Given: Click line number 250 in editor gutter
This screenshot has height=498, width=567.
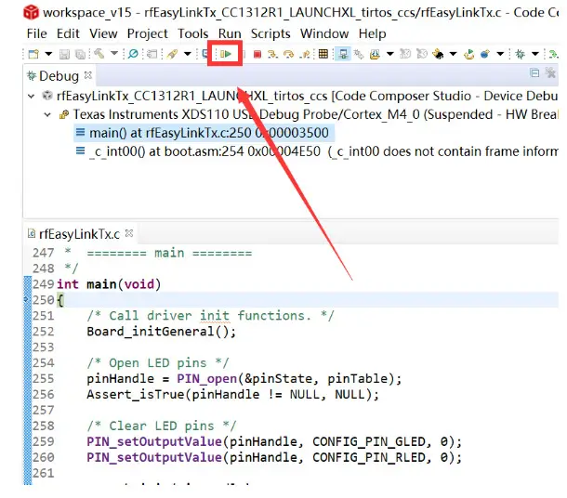Looking at the screenshot, I should [x=44, y=300].
